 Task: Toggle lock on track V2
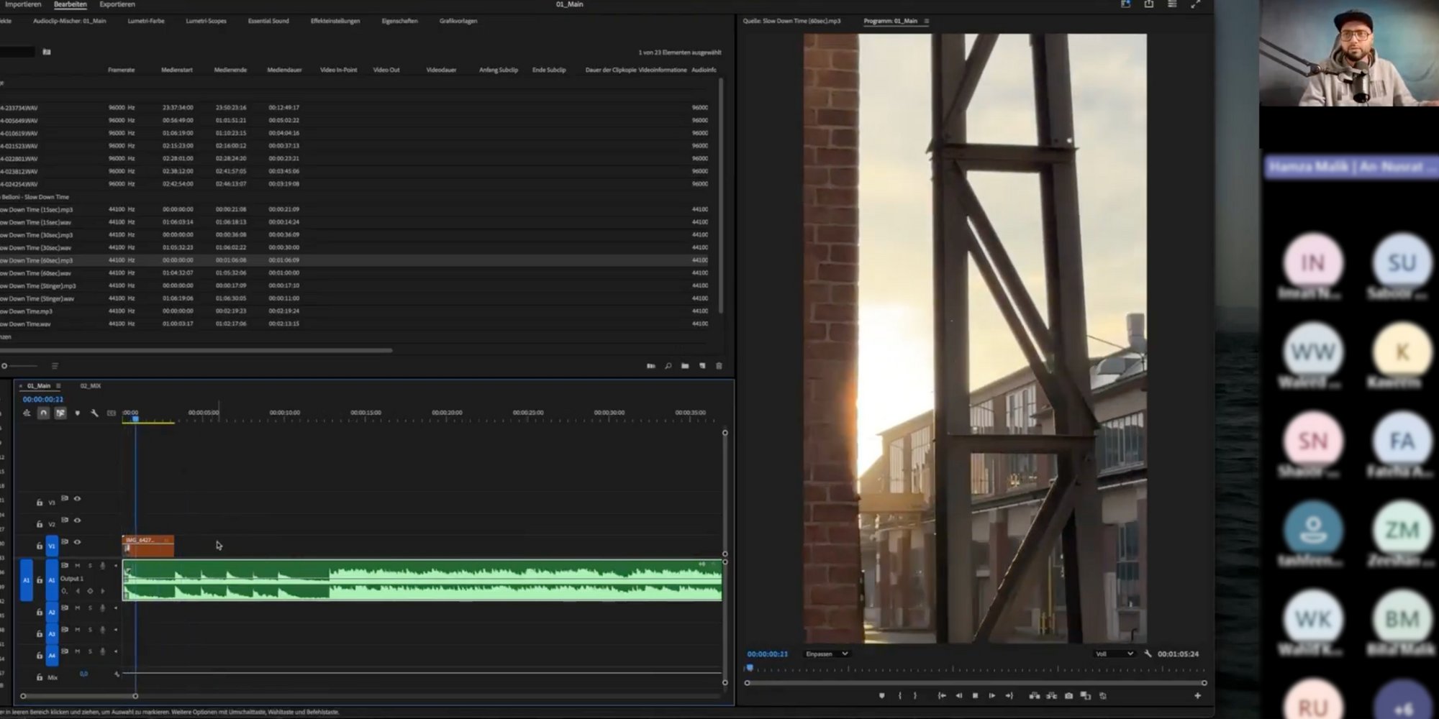[x=40, y=524]
